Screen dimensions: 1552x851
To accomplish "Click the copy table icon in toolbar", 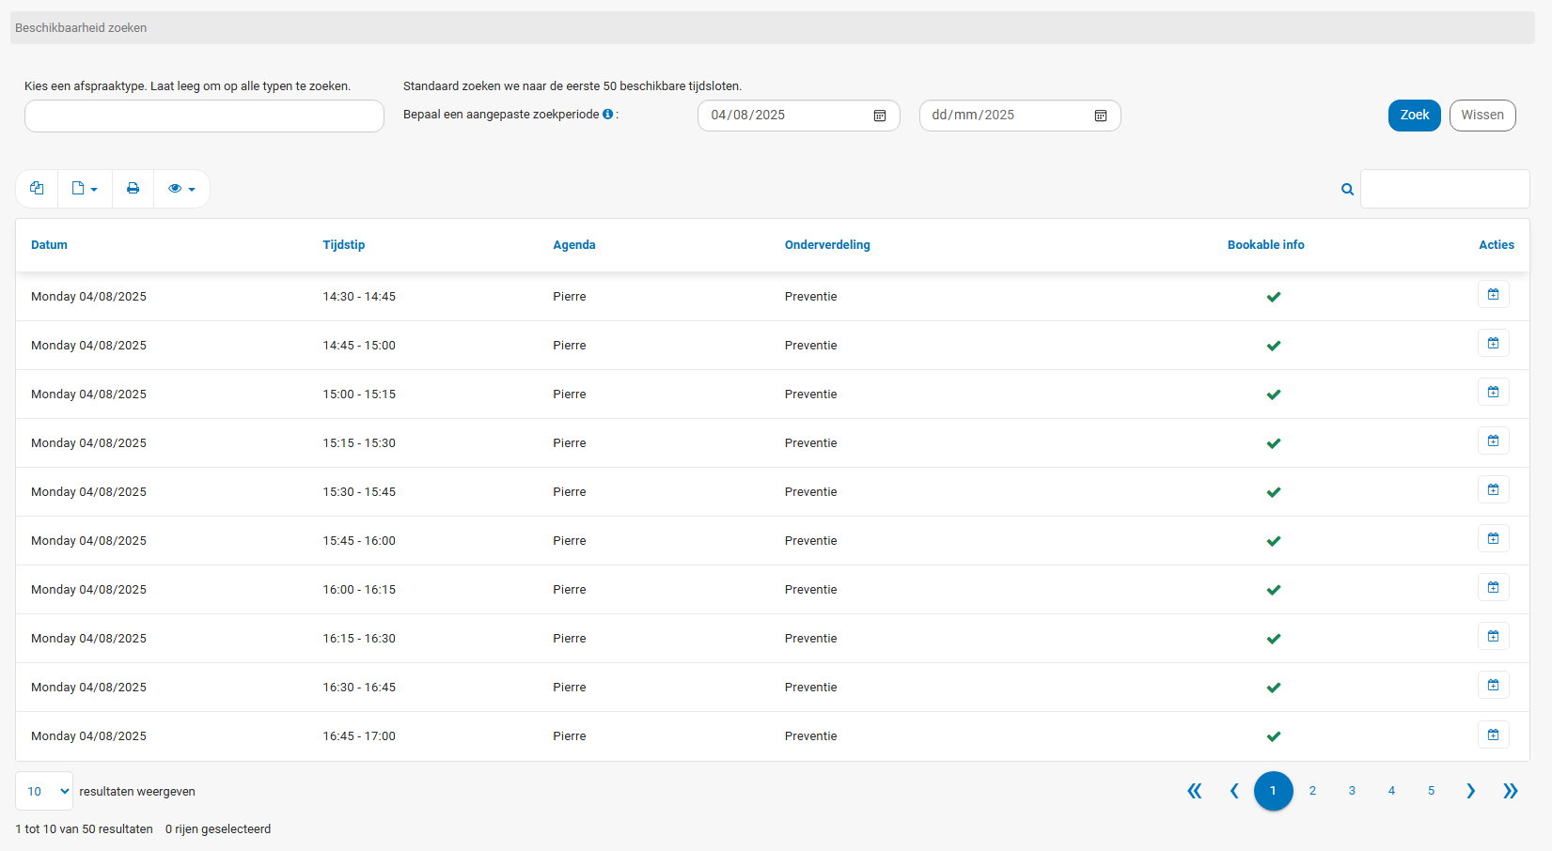I will 37,189.
